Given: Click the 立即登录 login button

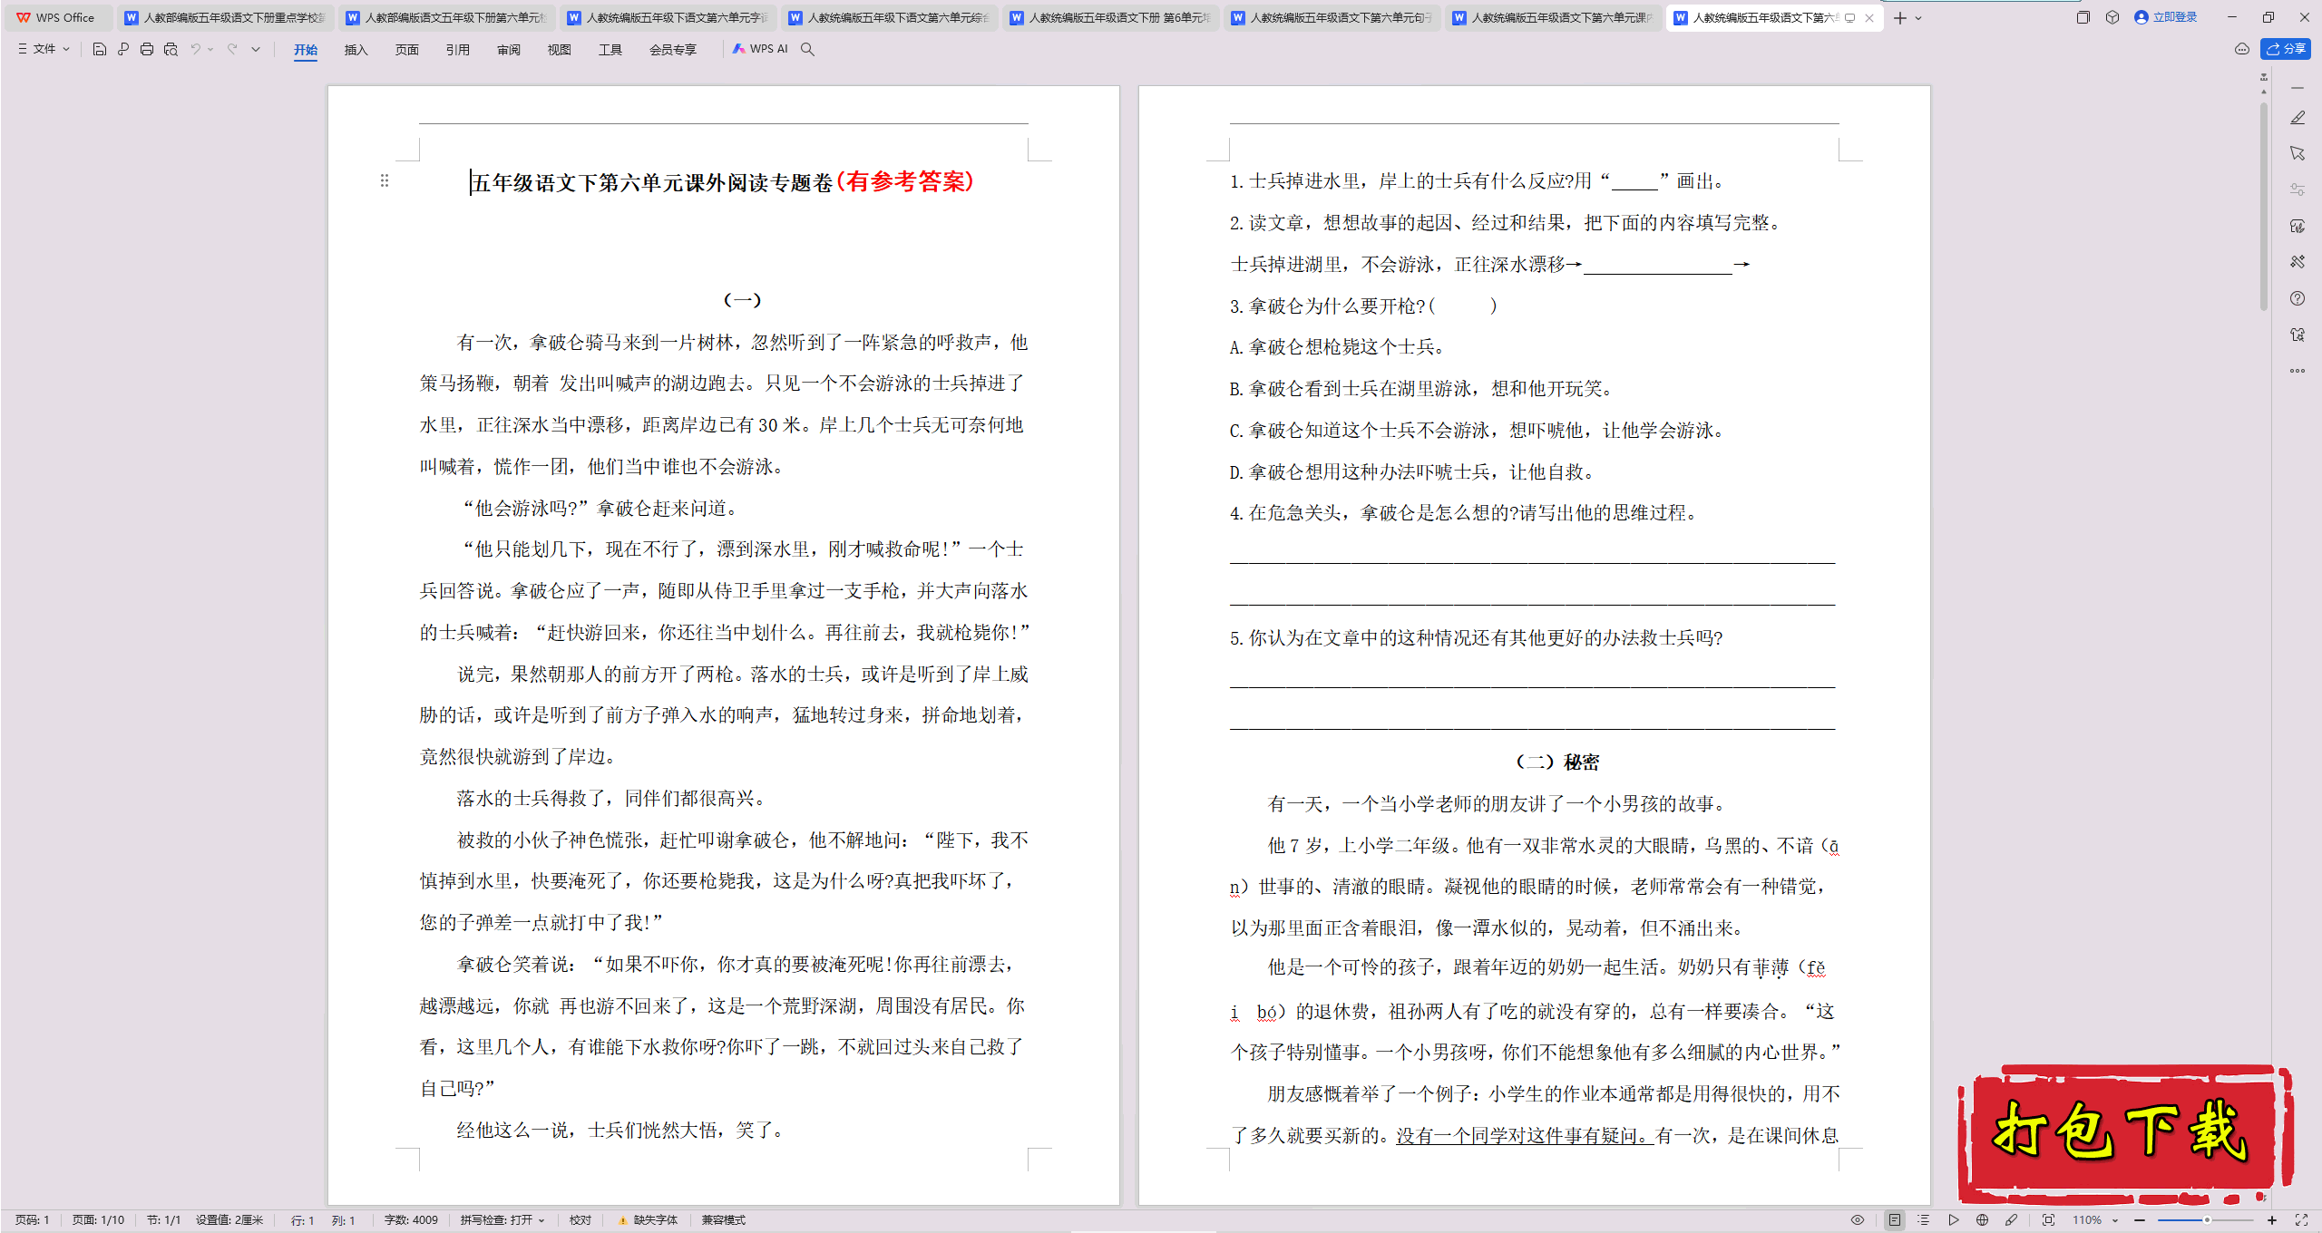Looking at the screenshot, I should tap(2166, 17).
